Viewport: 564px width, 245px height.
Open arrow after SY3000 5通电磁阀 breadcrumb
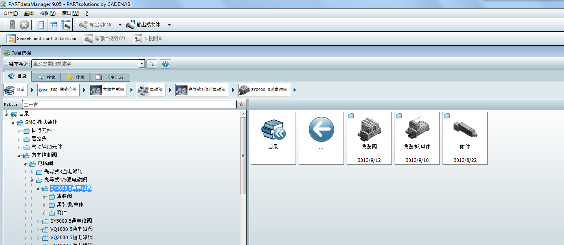[295, 90]
